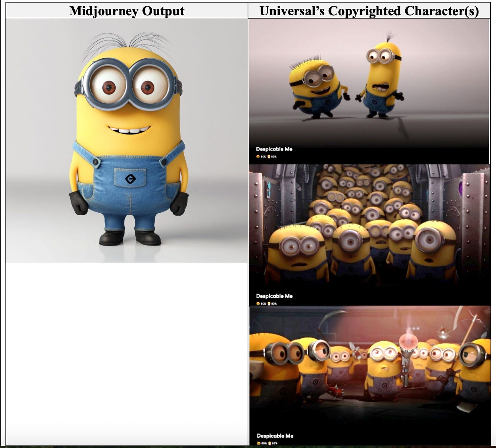Select the still of minions crowded in corridor
This screenshot has width=496, height=448.
(369, 235)
